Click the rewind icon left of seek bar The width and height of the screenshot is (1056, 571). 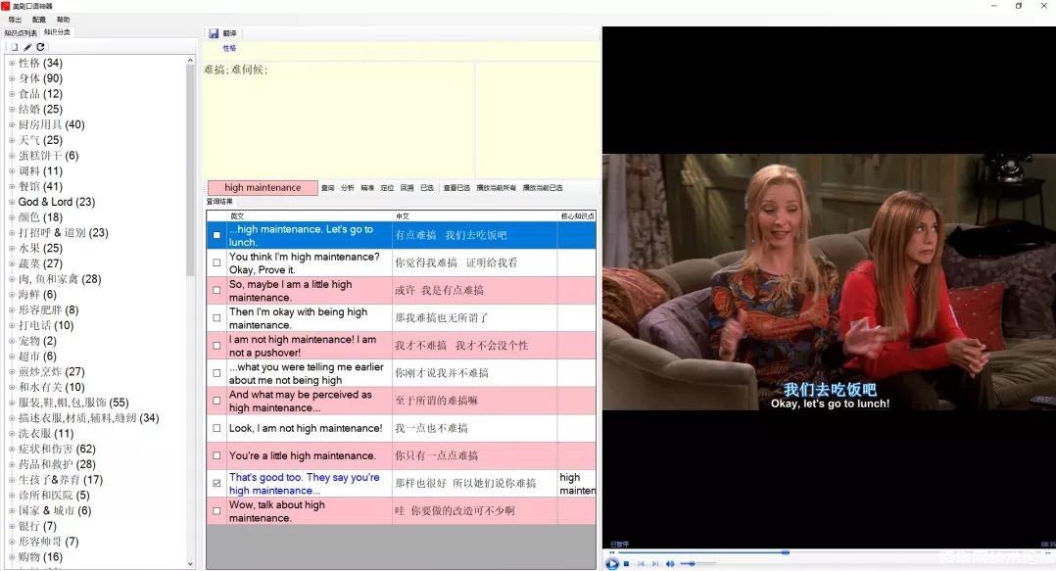tap(612, 552)
